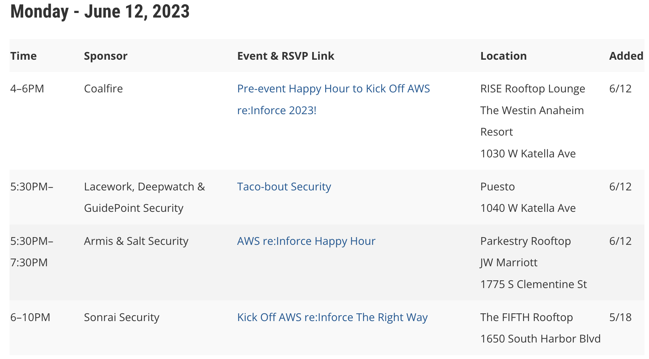Click the Monday - June 12, 2023 heading
Image resolution: width=649 pixels, height=359 pixels.
click(100, 11)
